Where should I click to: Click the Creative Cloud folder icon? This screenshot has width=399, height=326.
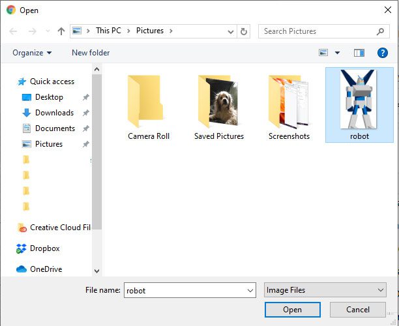coord(22,228)
